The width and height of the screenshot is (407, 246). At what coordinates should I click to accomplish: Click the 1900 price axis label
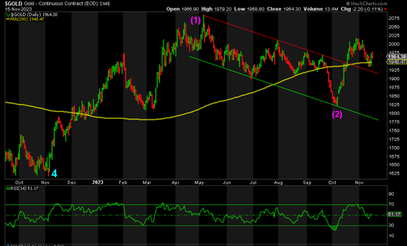(x=394, y=79)
